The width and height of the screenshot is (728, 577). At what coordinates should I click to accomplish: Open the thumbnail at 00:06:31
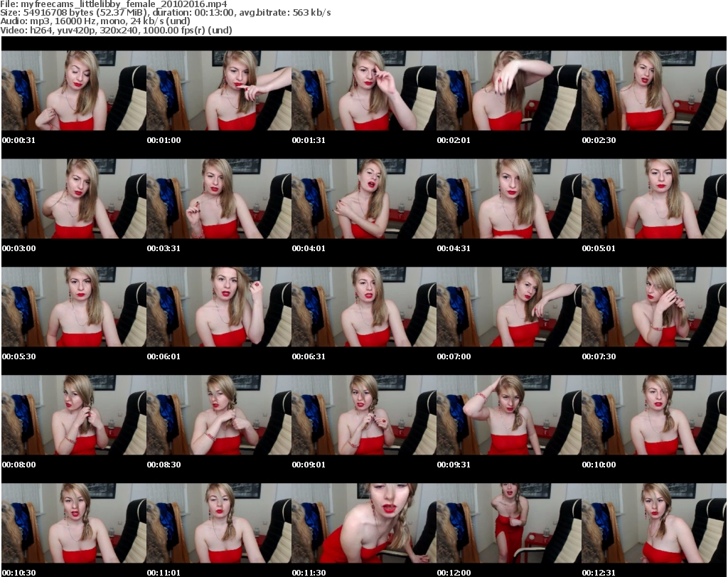click(x=364, y=307)
